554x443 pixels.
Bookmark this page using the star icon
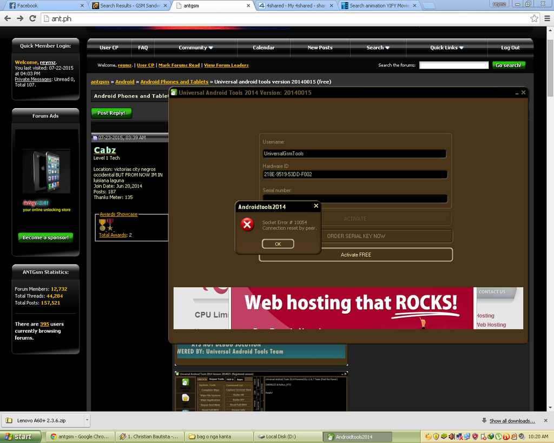(534, 18)
